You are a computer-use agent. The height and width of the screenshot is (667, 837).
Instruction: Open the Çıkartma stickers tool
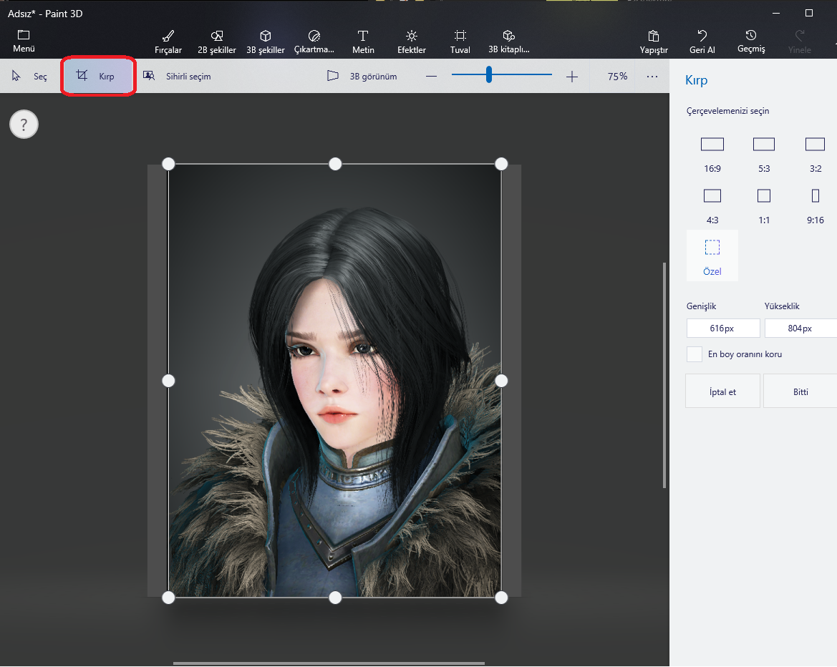tap(314, 42)
